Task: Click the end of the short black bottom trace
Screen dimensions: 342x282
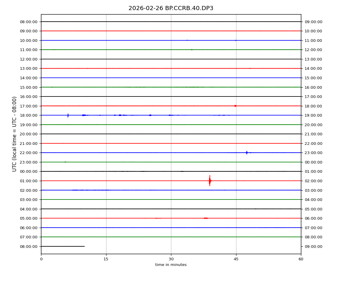Action: 84,246
